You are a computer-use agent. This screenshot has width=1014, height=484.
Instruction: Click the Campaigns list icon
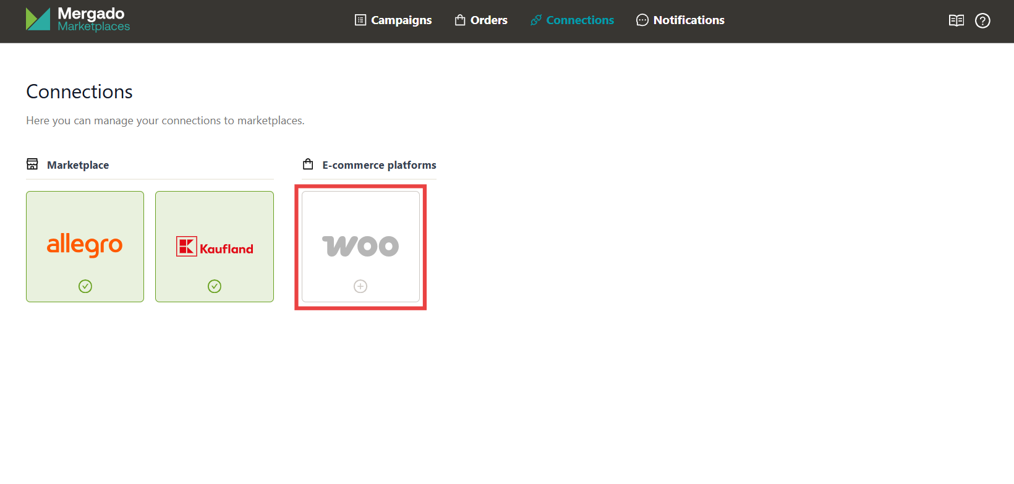[x=360, y=20]
